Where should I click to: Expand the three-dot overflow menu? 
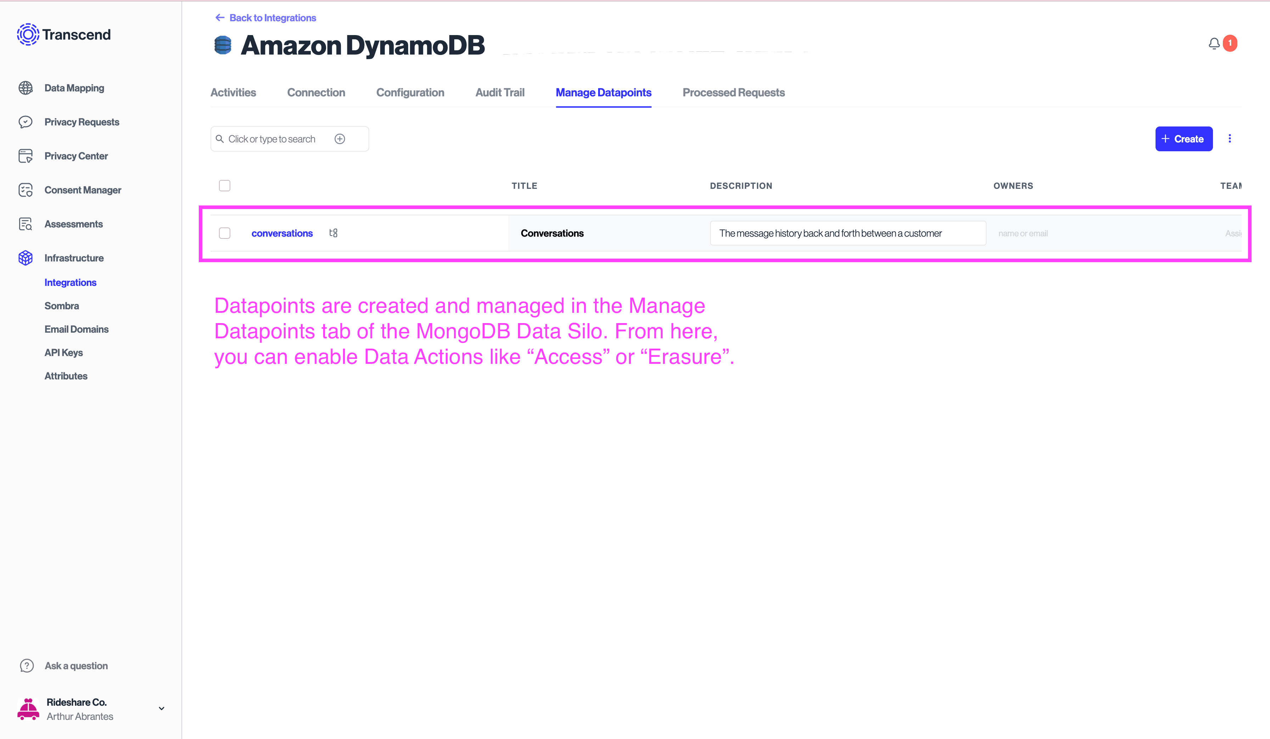1230,139
